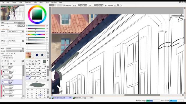The width and height of the screenshot is (186, 104).
Task: Open the Canvas menu
Action: (14, 2)
